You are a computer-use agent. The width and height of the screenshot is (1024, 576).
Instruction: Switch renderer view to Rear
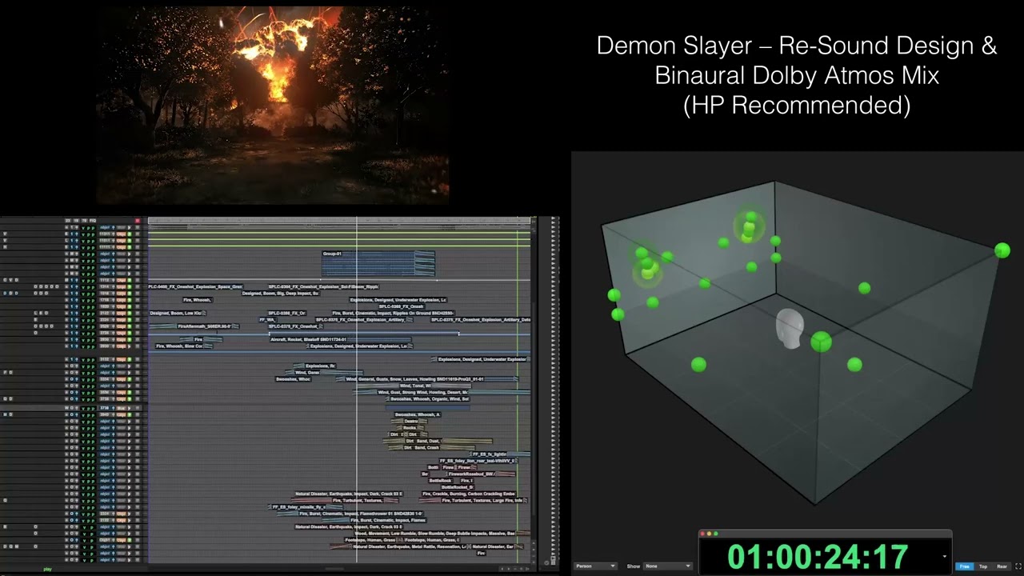1002,566
